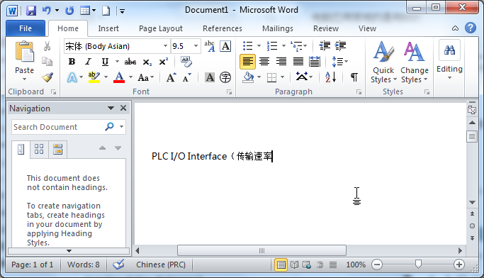The width and height of the screenshot is (484, 278).
Task: Open Phonetic Guide icon
Action: [210, 46]
